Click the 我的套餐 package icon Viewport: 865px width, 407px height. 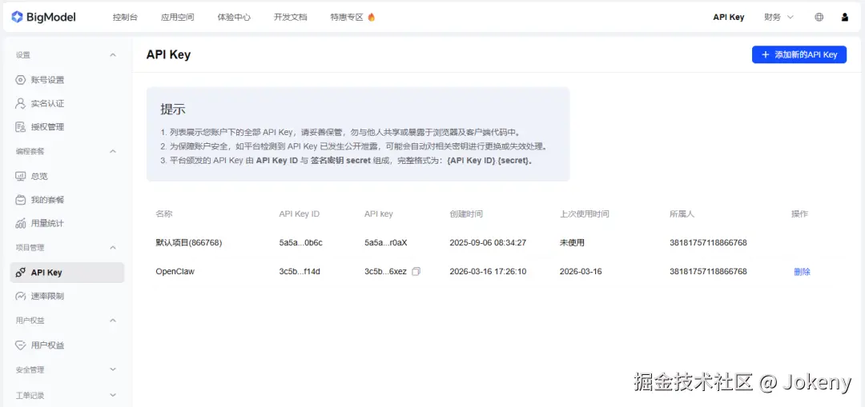click(x=20, y=199)
